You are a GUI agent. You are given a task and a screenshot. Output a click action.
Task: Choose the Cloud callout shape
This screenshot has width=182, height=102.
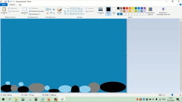(x=82, y=14)
